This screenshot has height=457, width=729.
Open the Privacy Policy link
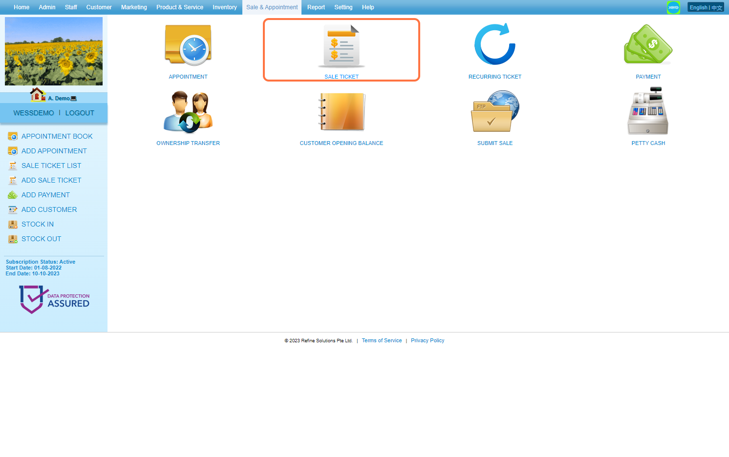428,340
